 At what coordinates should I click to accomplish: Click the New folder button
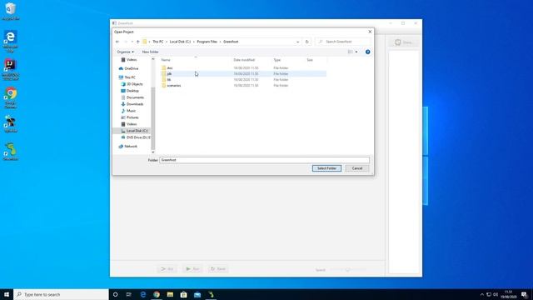click(150, 52)
